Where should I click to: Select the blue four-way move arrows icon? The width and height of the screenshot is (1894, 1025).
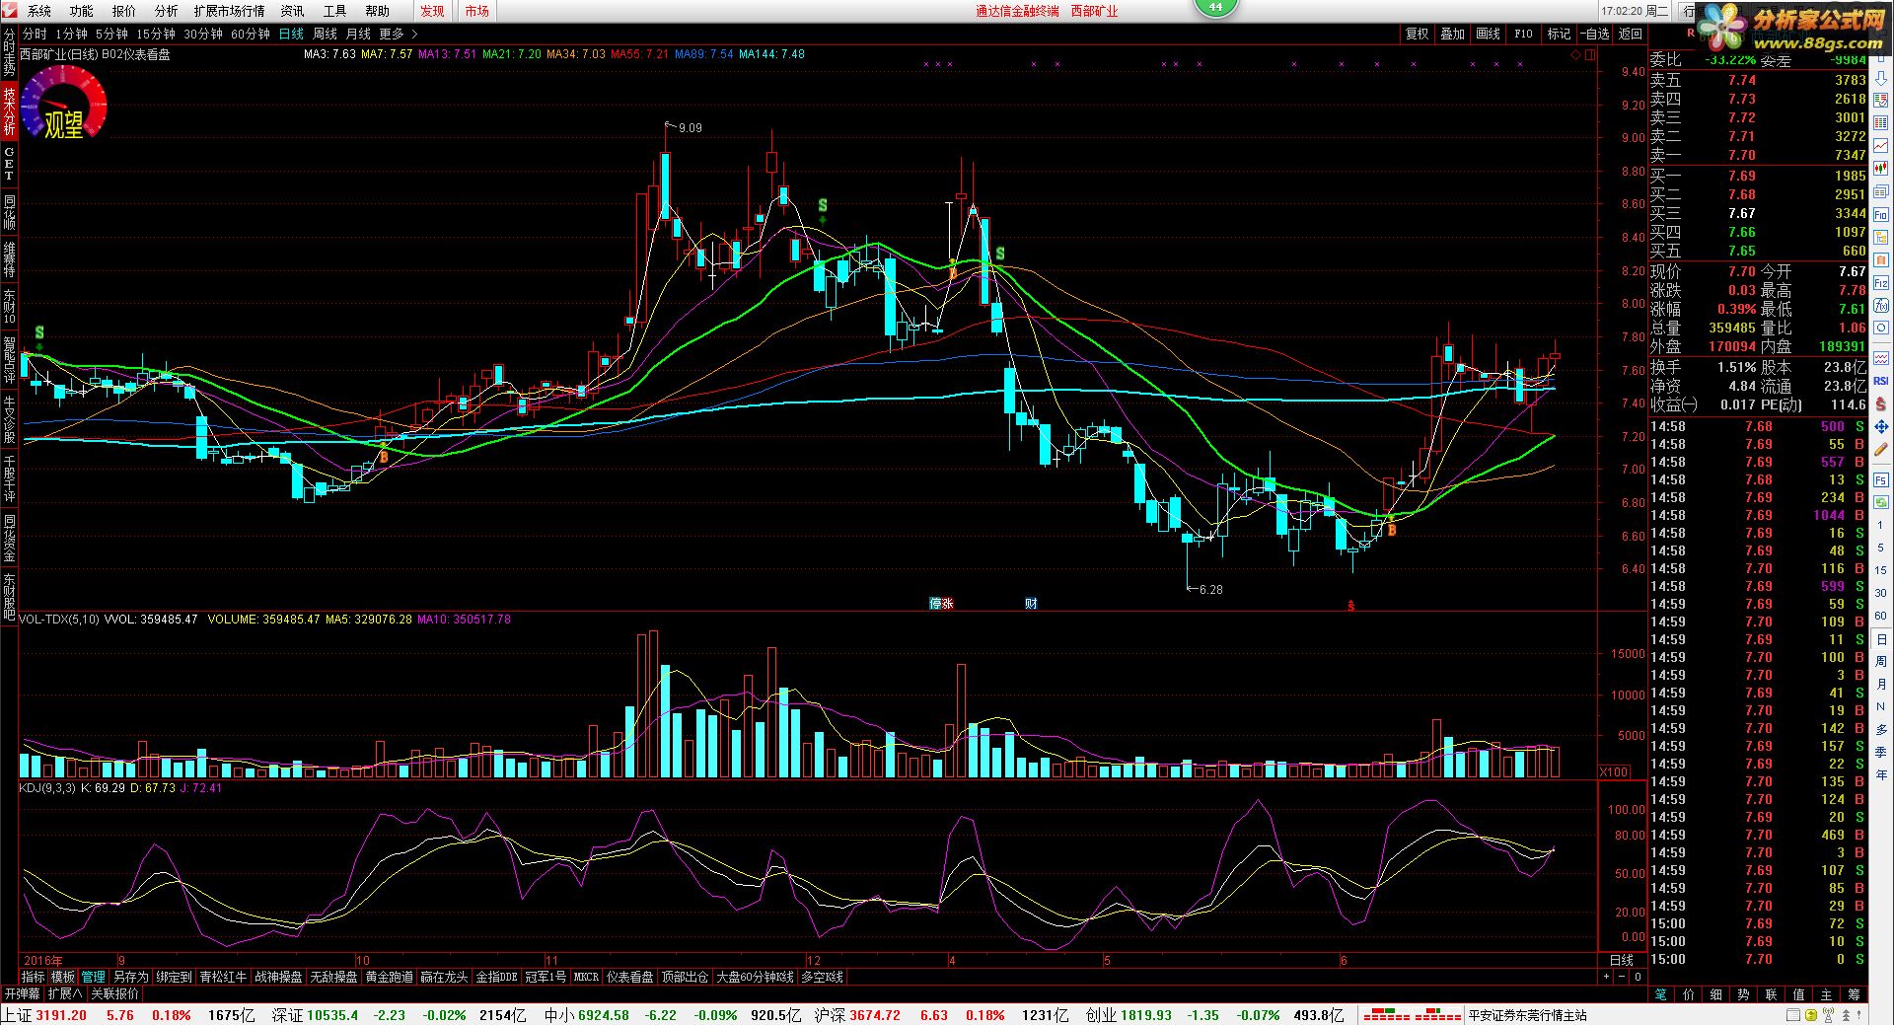pos(1881,425)
